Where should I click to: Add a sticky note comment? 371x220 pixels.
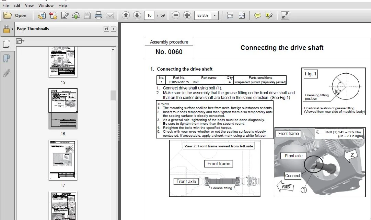(257, 16)
